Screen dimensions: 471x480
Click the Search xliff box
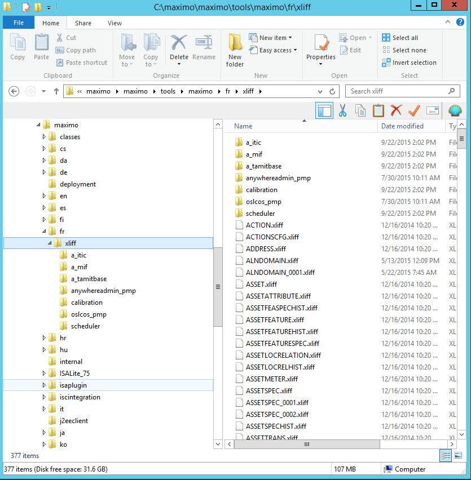tap(402, 91)
